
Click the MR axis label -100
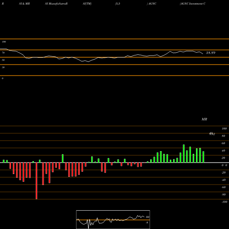[224, 202]
